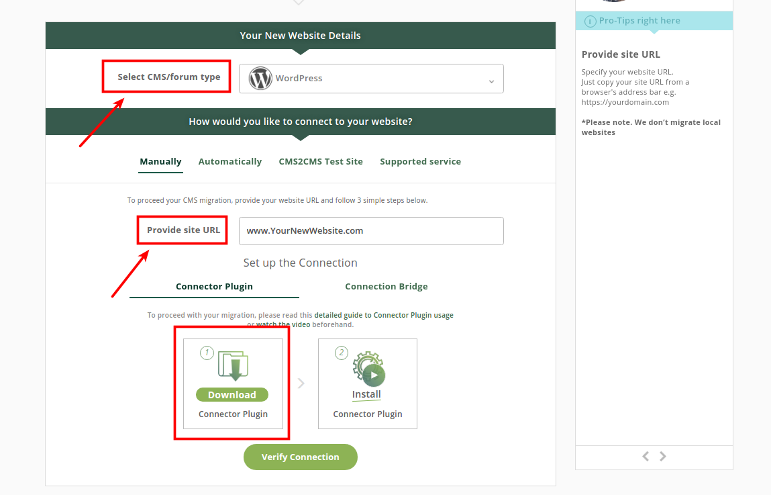Screen dimensions: 771x495
Task: Choose the Supported service tab
Action: point(421,161)
